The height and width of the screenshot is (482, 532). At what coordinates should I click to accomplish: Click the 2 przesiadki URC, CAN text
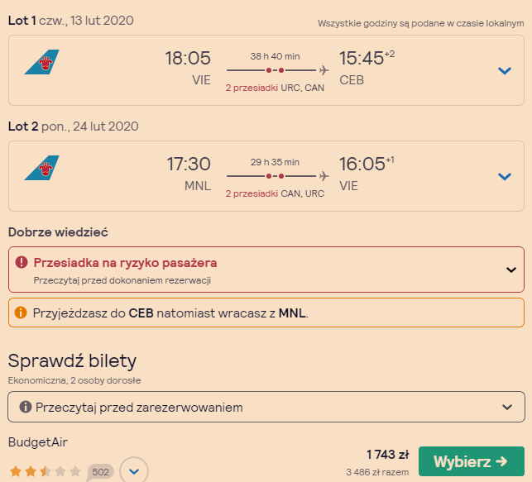click(x=275, y=88)
